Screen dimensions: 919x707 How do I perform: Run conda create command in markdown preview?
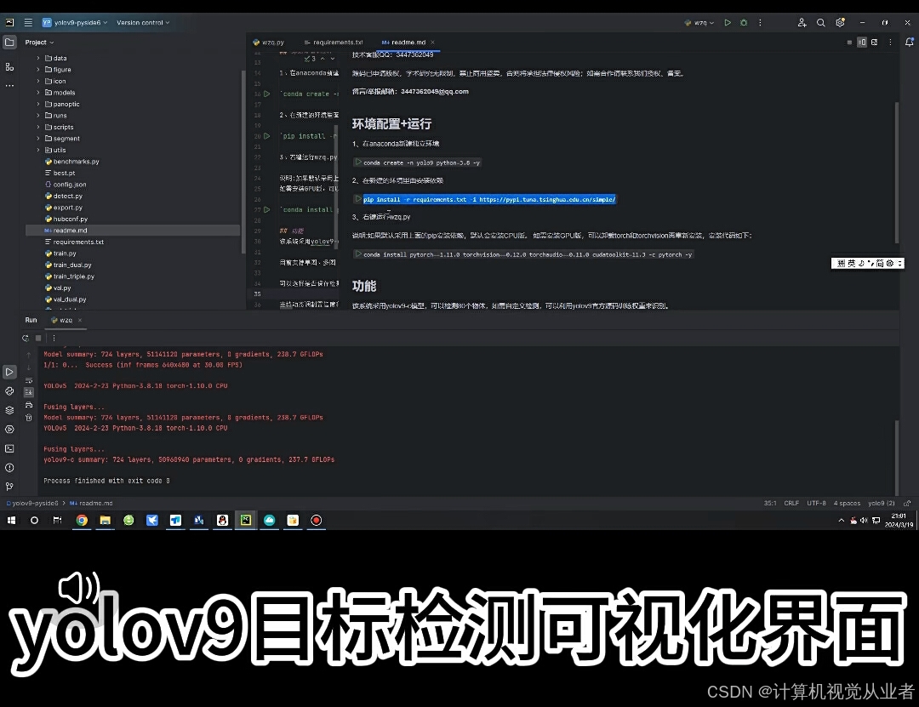pos(358,162)
